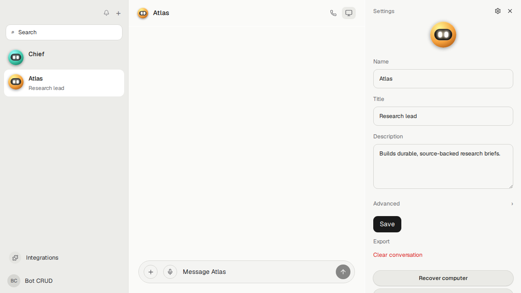The width and height of the screenshot is (521, 293).
Task: Toggle the computer screen view icon
Action: (349, 13)
